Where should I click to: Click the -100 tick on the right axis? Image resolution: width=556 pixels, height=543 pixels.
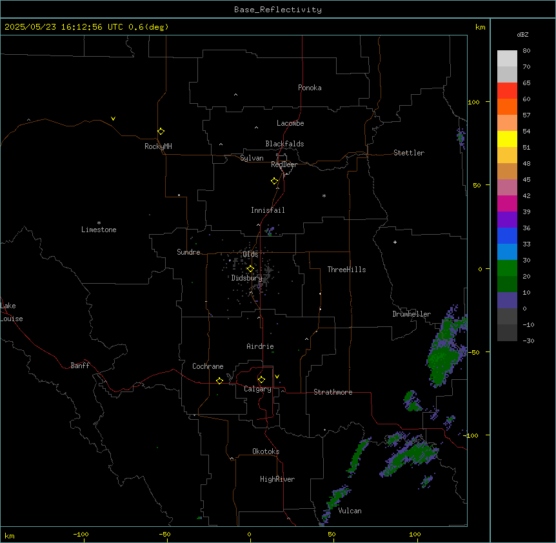pyautogui.click(x=472, y=435)
